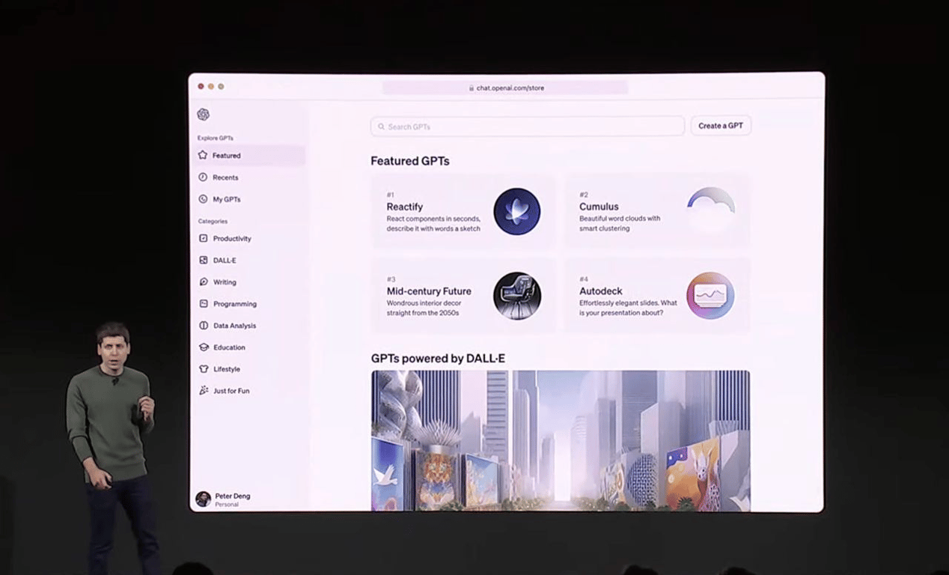Viewport: 949px width, 575px height.
Task: Click the Peter Deng profile avatar
Action: 203,499
